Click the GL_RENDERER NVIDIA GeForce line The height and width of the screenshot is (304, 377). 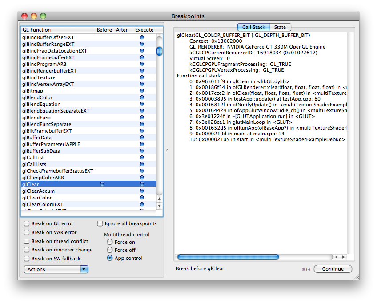(x=257, y=47)
